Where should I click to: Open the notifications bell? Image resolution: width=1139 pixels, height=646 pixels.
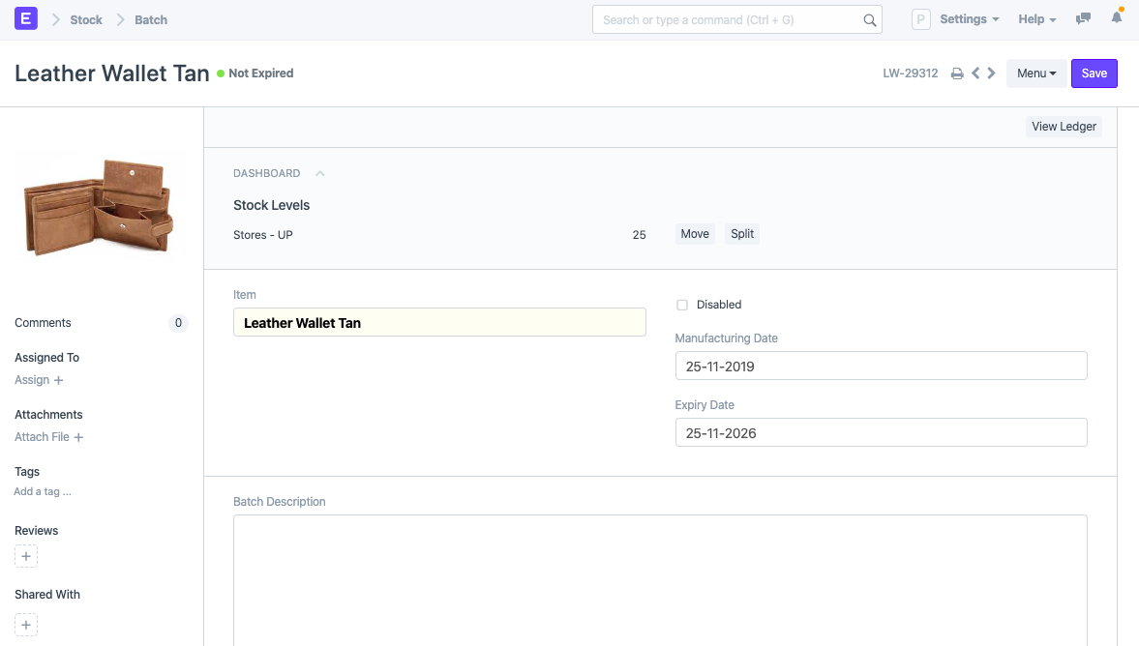coord(1117,19)
